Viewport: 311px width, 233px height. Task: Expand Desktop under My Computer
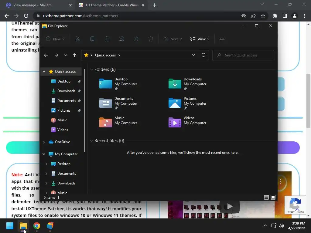pyautogui.click(x=46, y=164)
